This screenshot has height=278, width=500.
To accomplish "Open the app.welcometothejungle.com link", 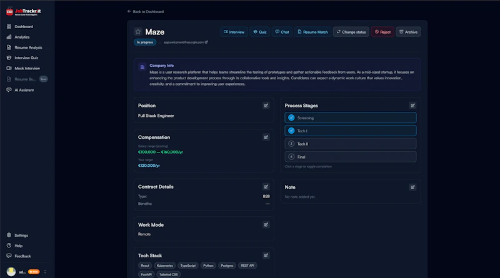I will 184,42.
